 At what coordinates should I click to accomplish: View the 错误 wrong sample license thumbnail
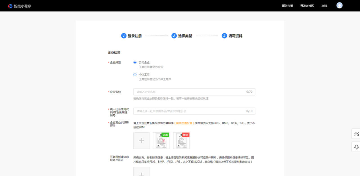pyautogui.click(x=181, y=141)
